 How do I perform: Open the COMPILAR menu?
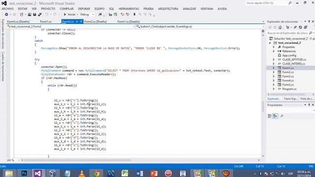point(67,9)
